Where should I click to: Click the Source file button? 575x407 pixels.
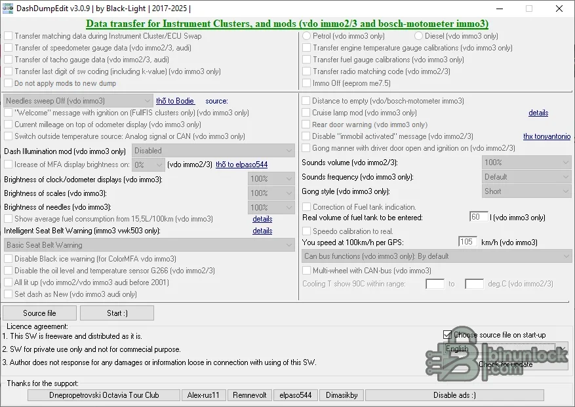[39, 313]
